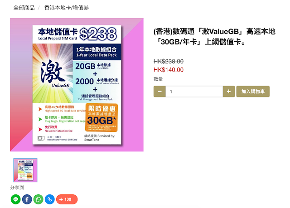The height and width of the screenshot is (208, 290).
Task: Share product via LINE icon
Action: [x=16, y=199]
